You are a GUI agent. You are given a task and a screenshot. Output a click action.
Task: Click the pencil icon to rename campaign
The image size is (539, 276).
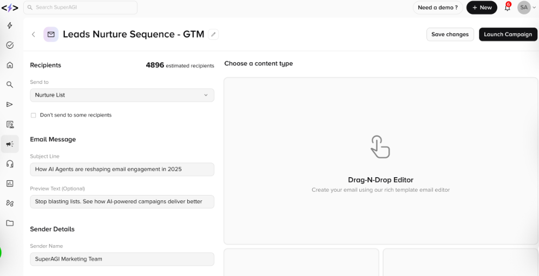pos(214,35)
